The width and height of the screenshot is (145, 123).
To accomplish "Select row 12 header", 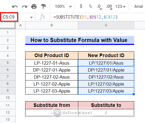I will point(8,113).
